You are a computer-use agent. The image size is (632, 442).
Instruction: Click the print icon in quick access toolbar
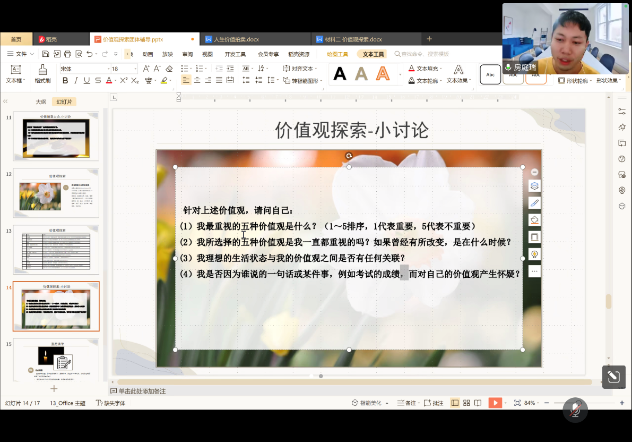(x=67, y=54)
